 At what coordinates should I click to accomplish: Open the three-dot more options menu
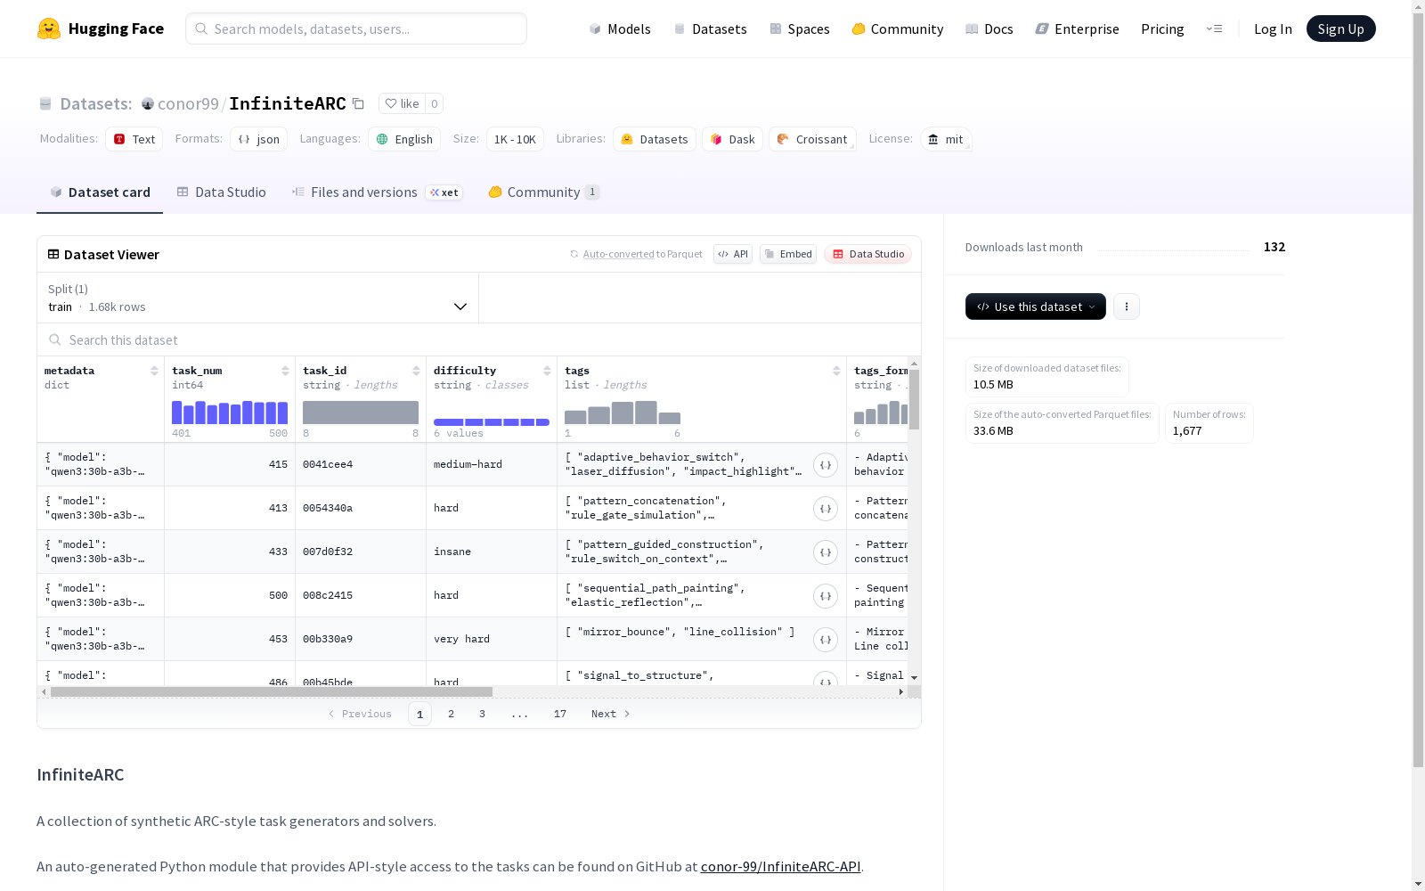coord(1127,307)
